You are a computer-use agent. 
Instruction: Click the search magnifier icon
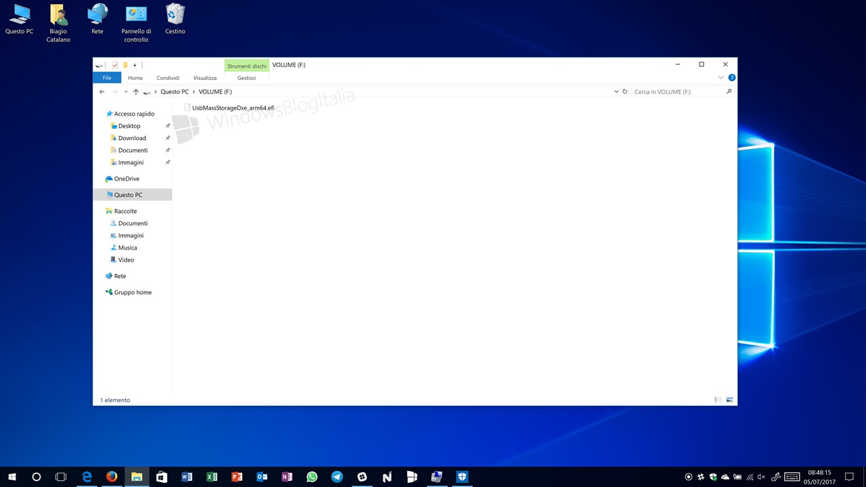click(x=729, y=92)
